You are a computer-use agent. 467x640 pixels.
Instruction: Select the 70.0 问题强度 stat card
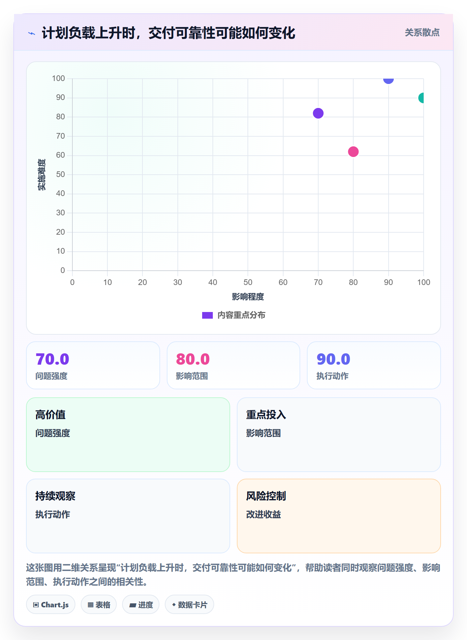[93, 365]
